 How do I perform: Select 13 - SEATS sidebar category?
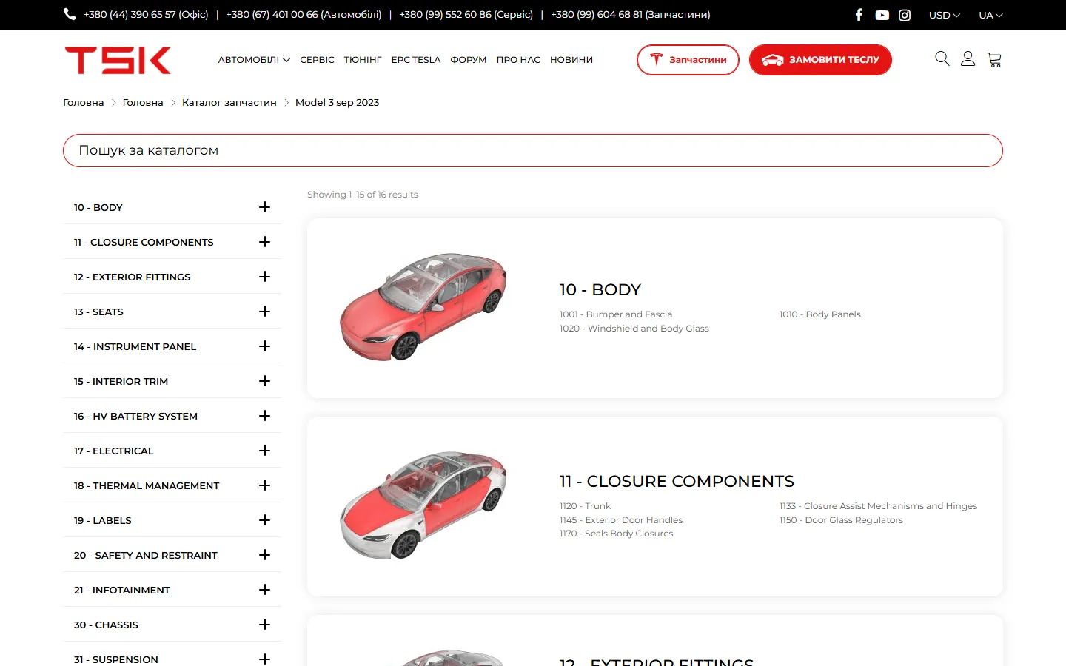coord(98,312)
